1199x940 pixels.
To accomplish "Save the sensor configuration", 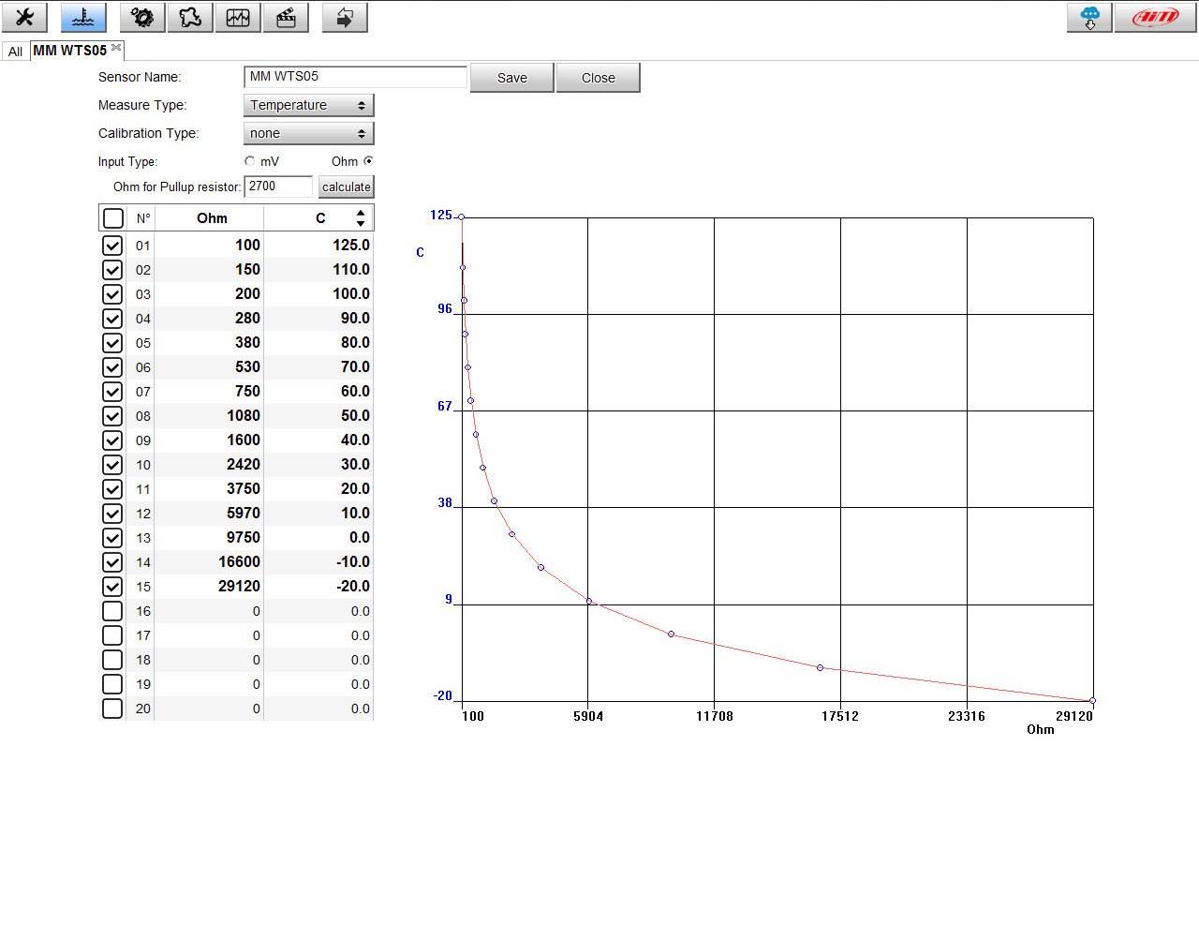I will 511,77.
